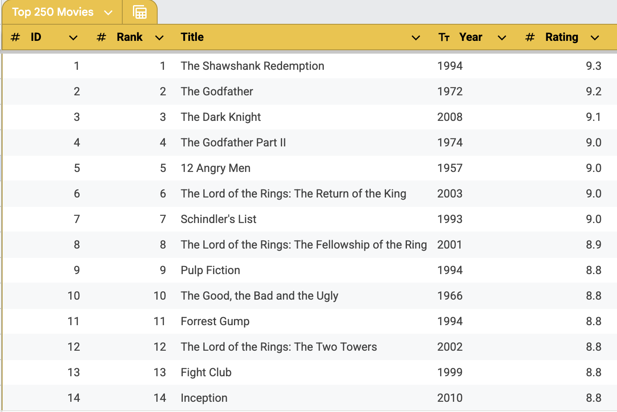Click the hash icon in the Rating header
Viewport: 617px width, 412px height.
[529, 37]
